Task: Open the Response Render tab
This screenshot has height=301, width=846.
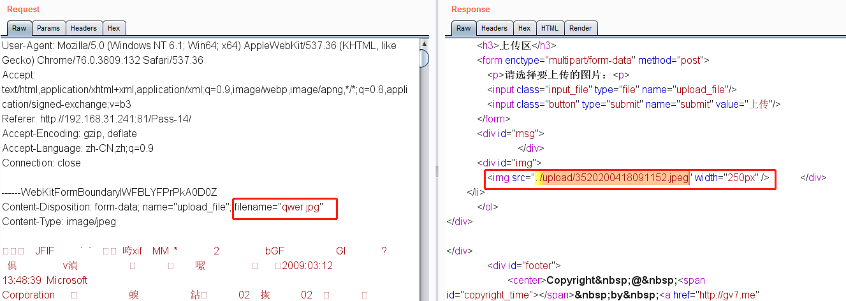Action: pyautogui.click(x=580, y=28)
